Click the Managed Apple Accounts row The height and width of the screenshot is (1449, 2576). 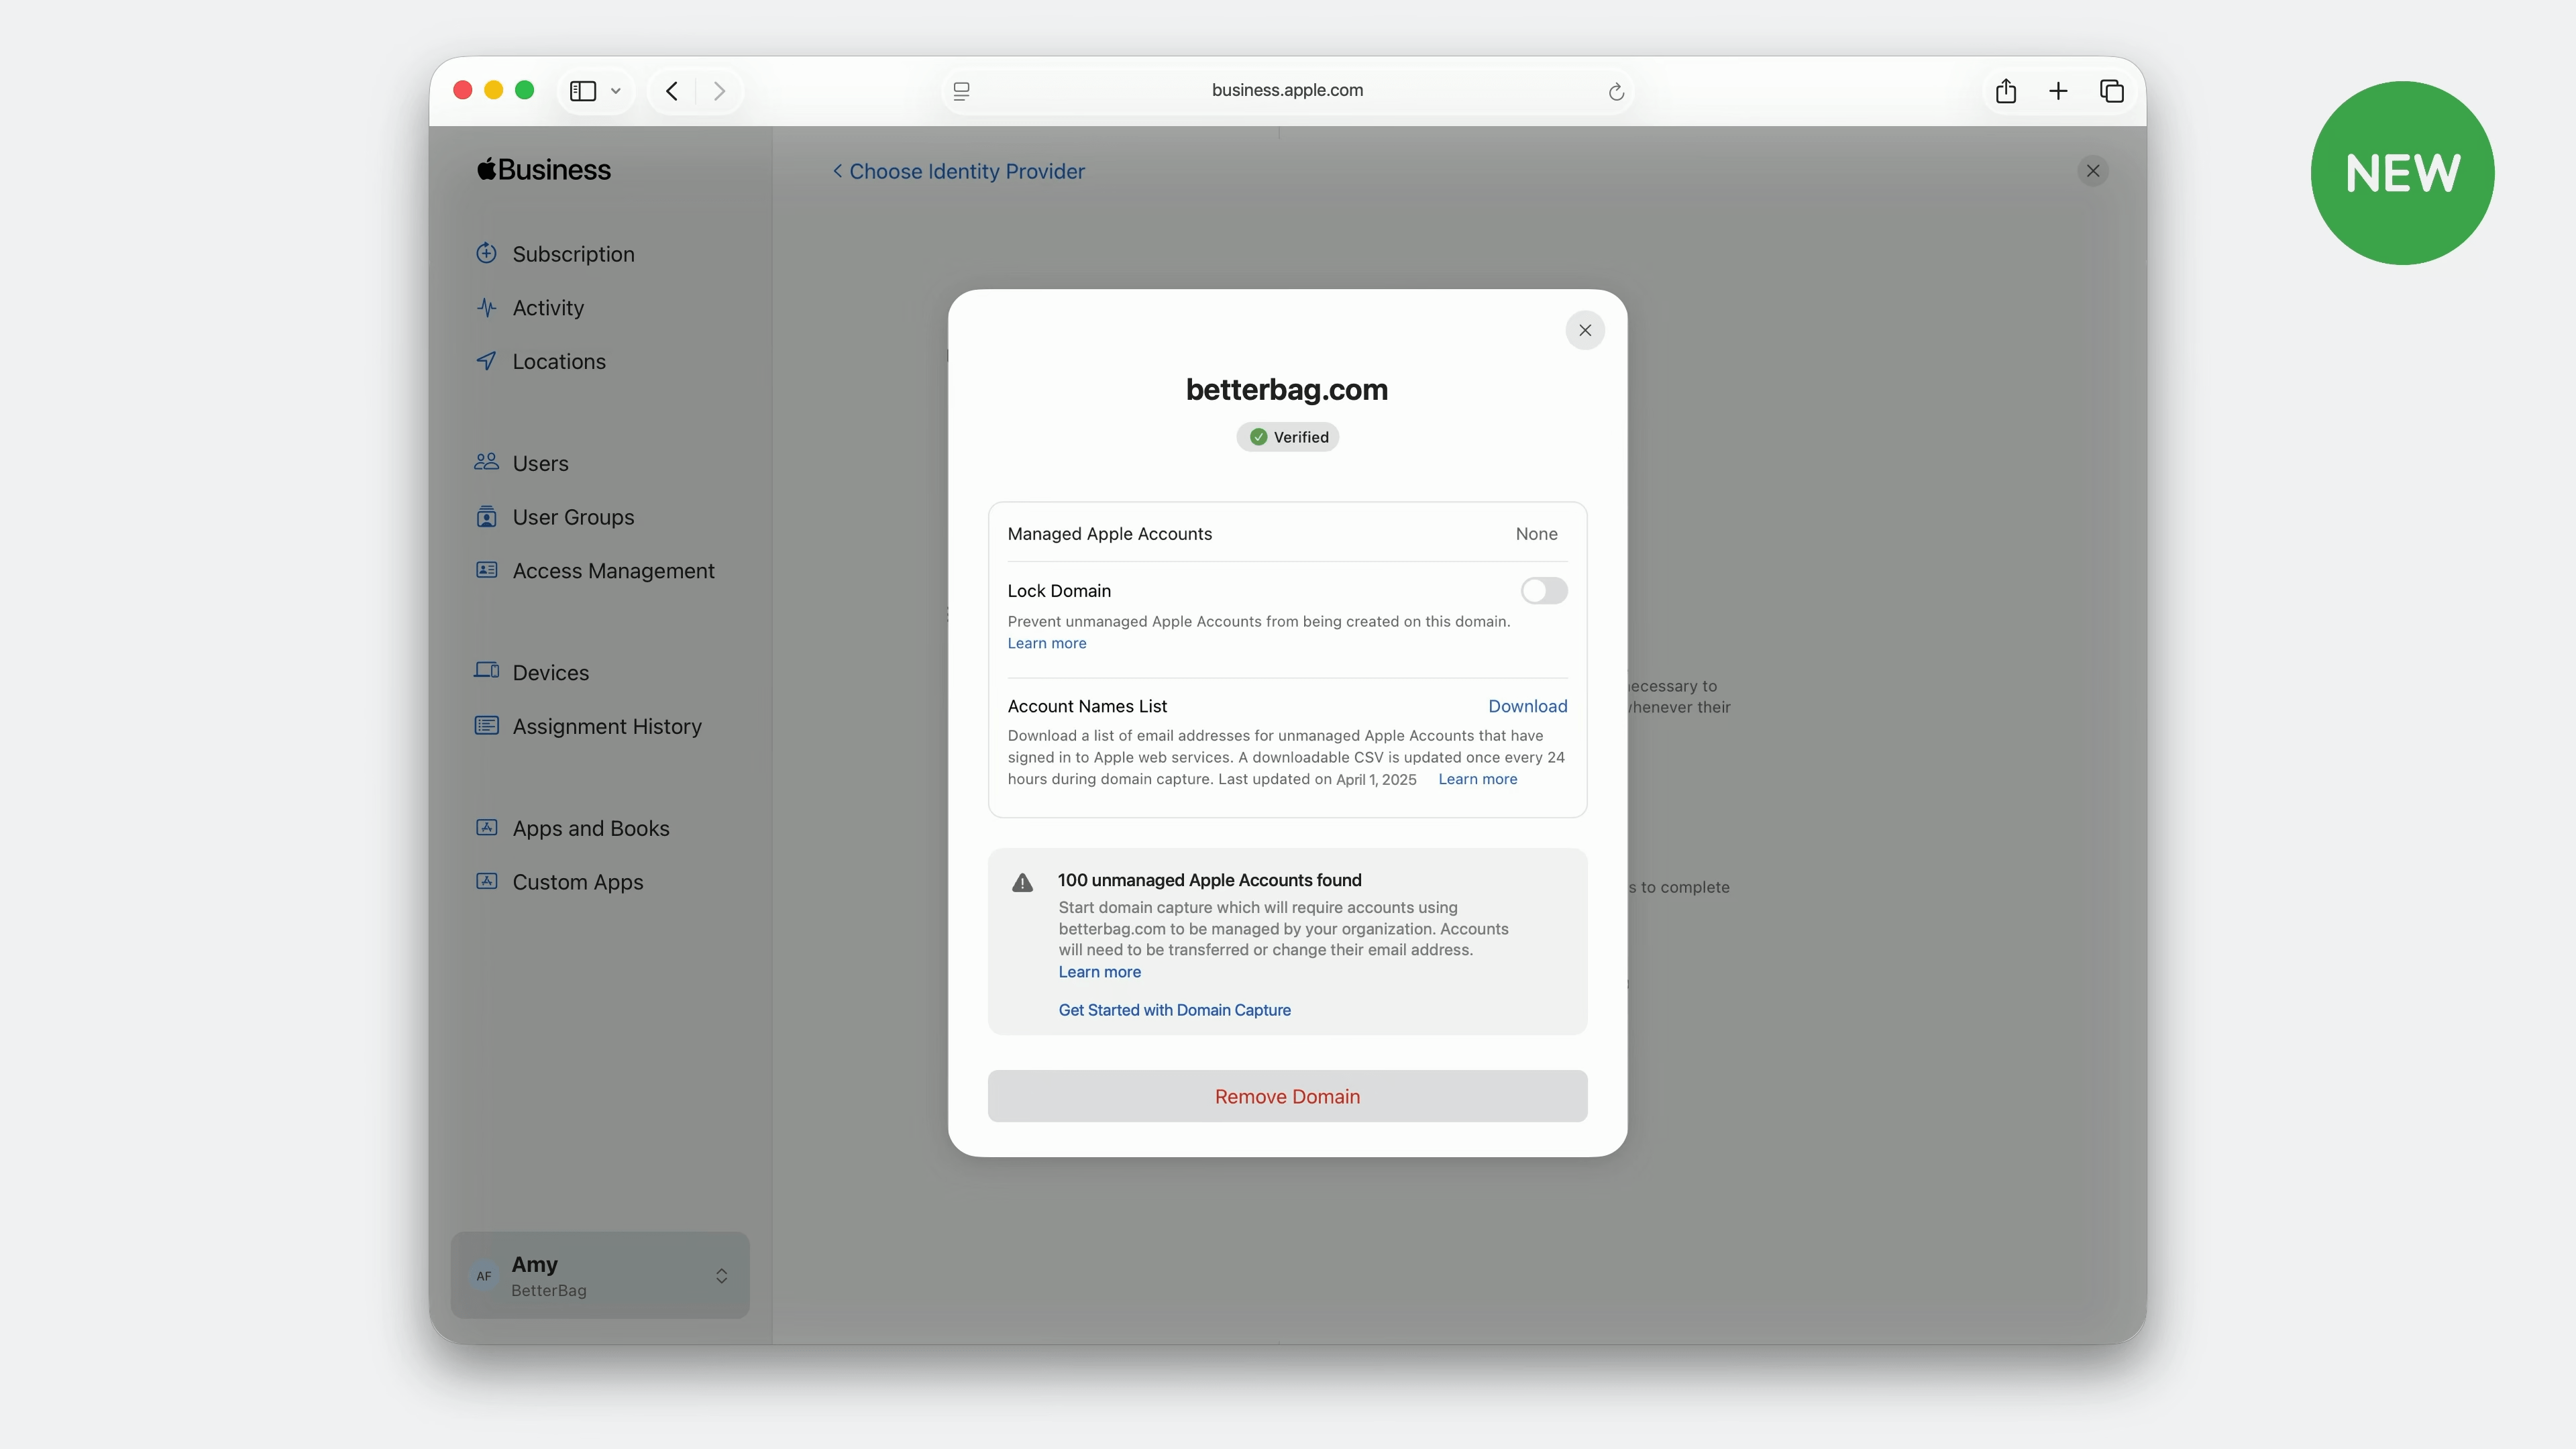click(x=1287, y=534)
